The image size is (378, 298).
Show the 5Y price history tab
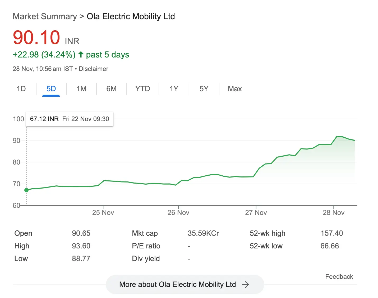click(x=204, y=89)
